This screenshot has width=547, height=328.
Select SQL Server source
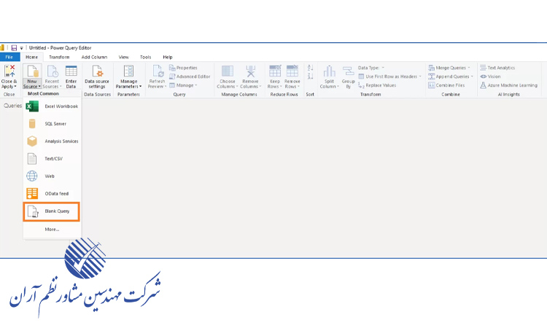tap(53, 124)
